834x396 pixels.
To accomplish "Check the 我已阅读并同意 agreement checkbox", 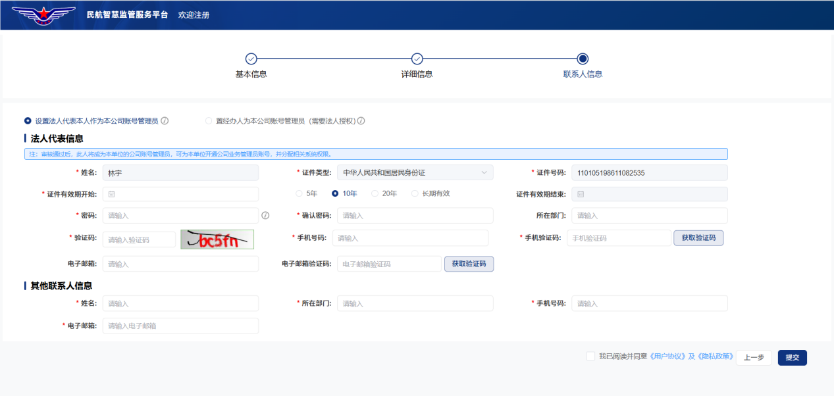I will click(590, 356).
